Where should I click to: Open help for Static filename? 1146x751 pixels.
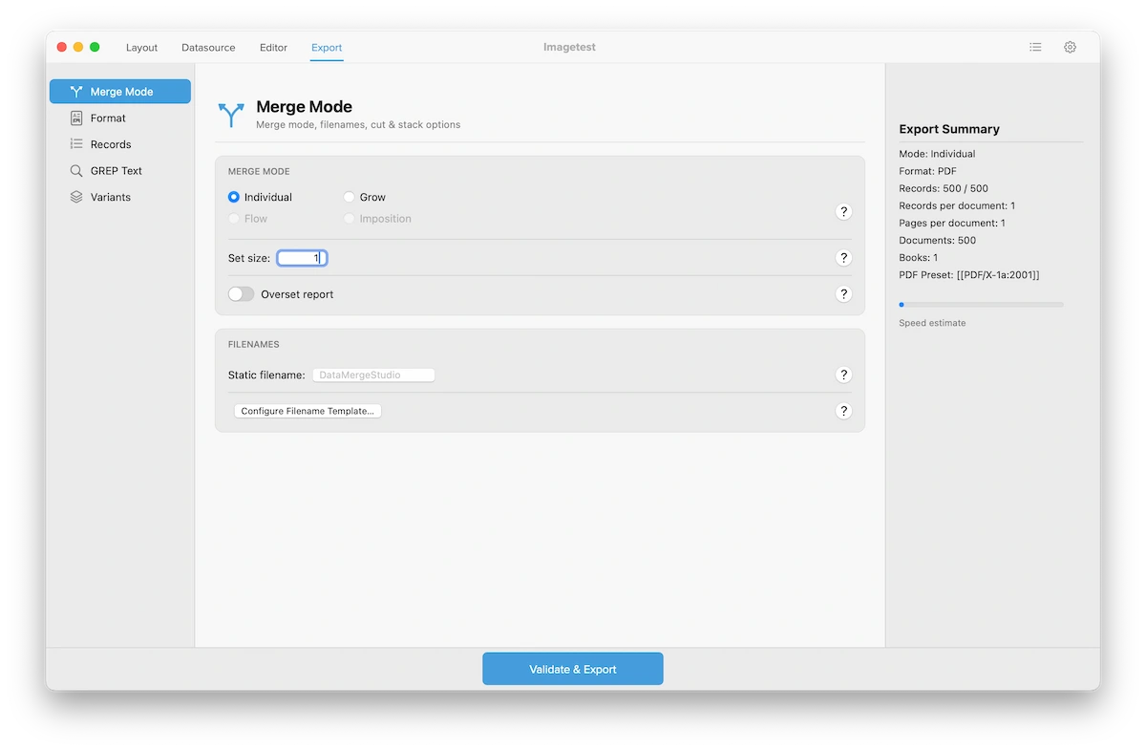click(843, 375)
